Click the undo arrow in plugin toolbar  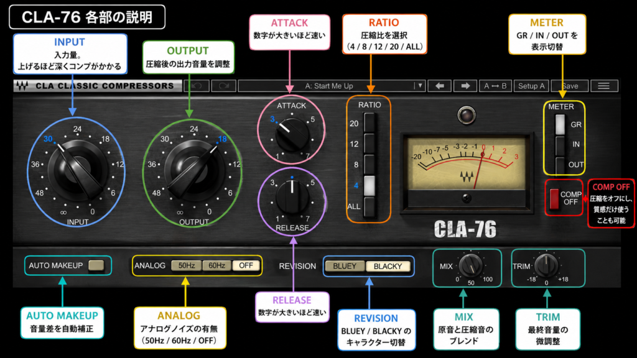click(197, 86)
